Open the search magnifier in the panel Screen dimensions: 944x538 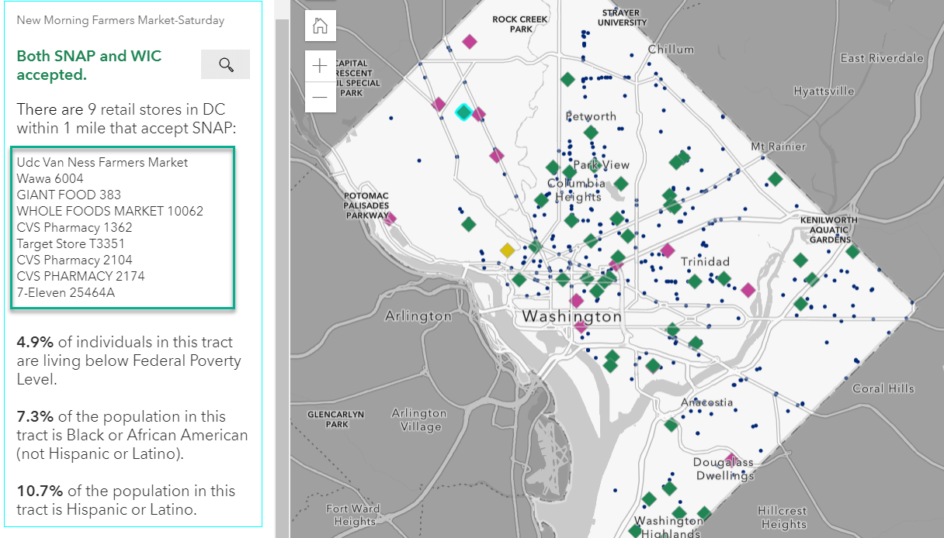(x=224, y=64)
